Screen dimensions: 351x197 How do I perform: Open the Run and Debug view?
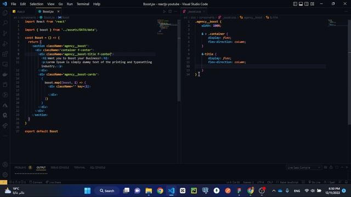[x=5, y=44]
